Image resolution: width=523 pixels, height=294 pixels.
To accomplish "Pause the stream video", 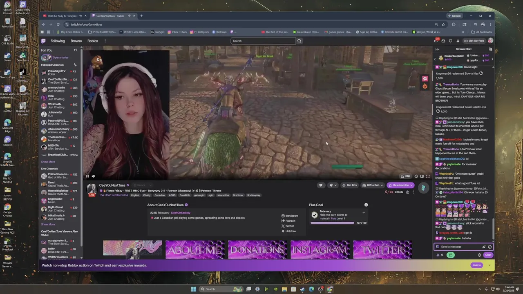I will [x=87, y=176].
